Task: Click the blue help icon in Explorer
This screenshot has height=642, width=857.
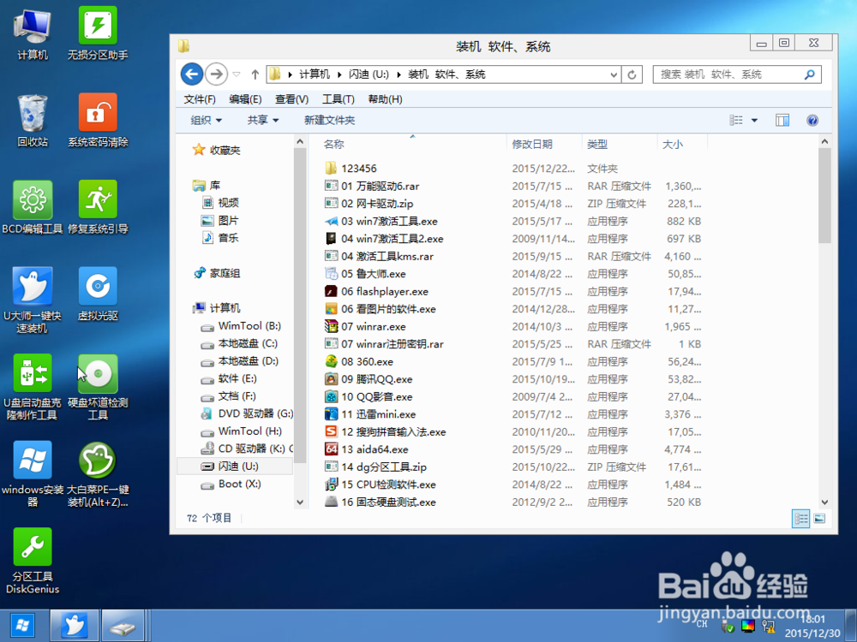Action: [812, 120]
